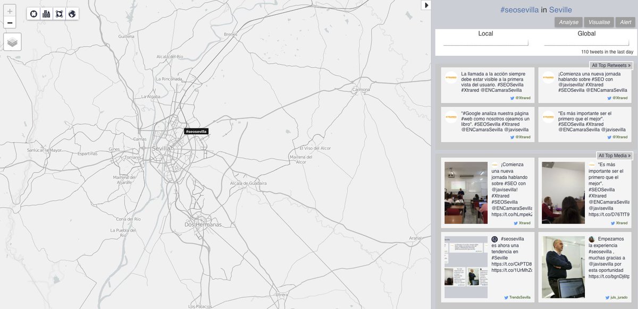Open @Xtrared handle under '#Google analiza' retweet
Viewport: 638px width, 309px height.
click(523, 137)
